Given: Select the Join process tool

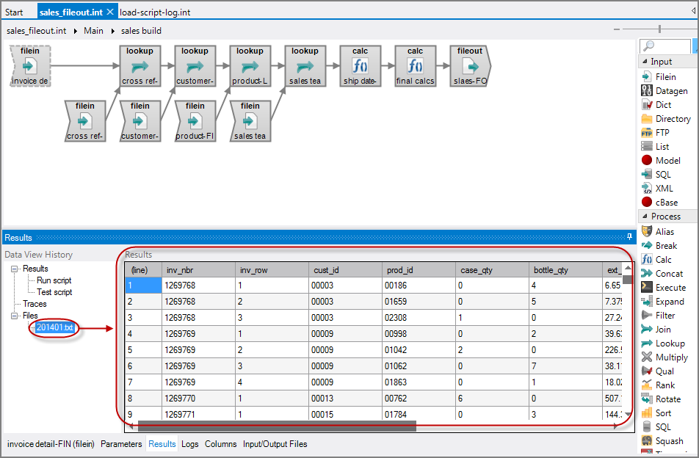Looking at the screenshot, I should tap(662, 329).
